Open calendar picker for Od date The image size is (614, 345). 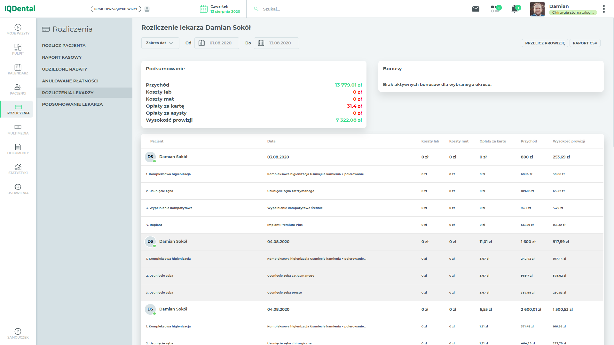(x=201, y=43)
